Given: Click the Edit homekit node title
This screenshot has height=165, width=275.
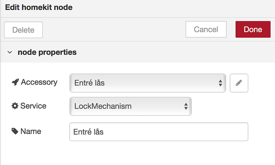Looking at the screenshot, I should click(x=39, y=7).
